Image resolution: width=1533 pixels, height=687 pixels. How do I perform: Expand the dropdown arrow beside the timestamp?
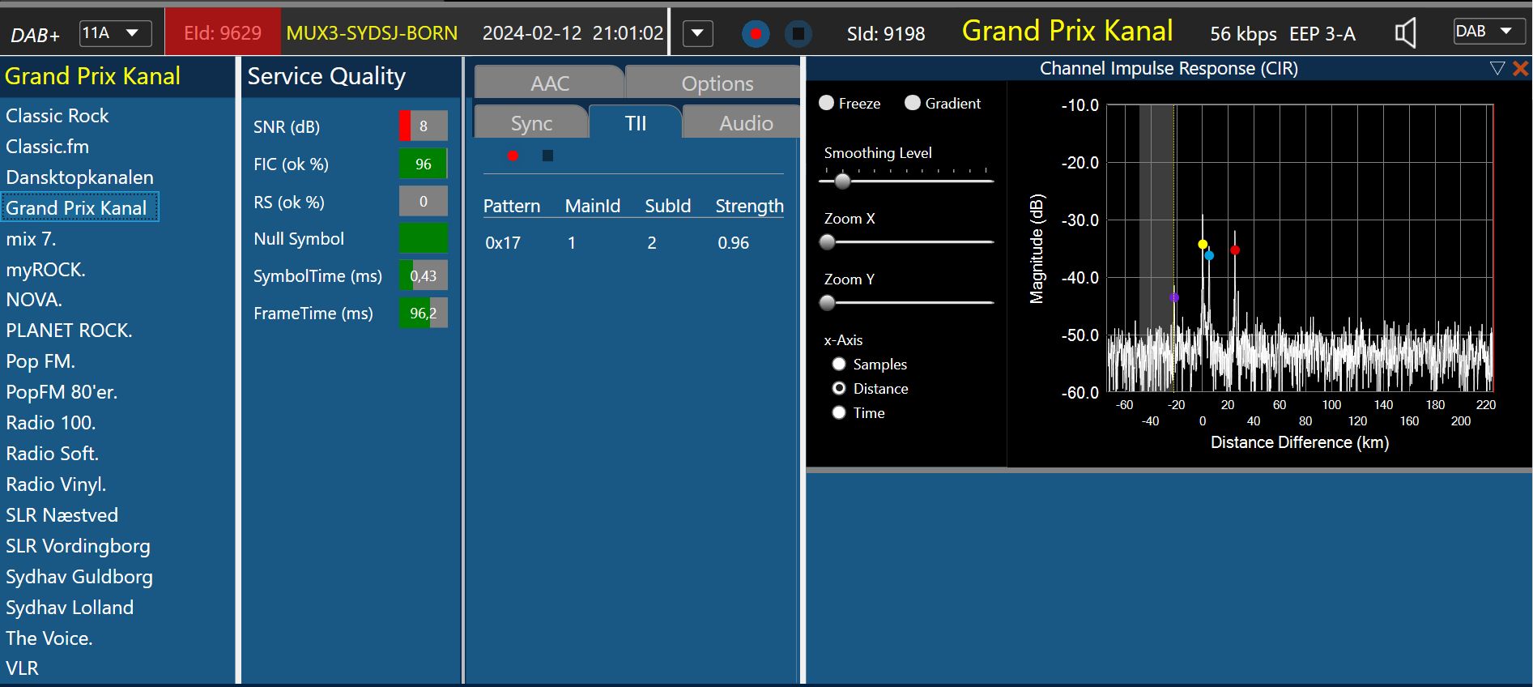pyautogui.click(x=697, y=34)
